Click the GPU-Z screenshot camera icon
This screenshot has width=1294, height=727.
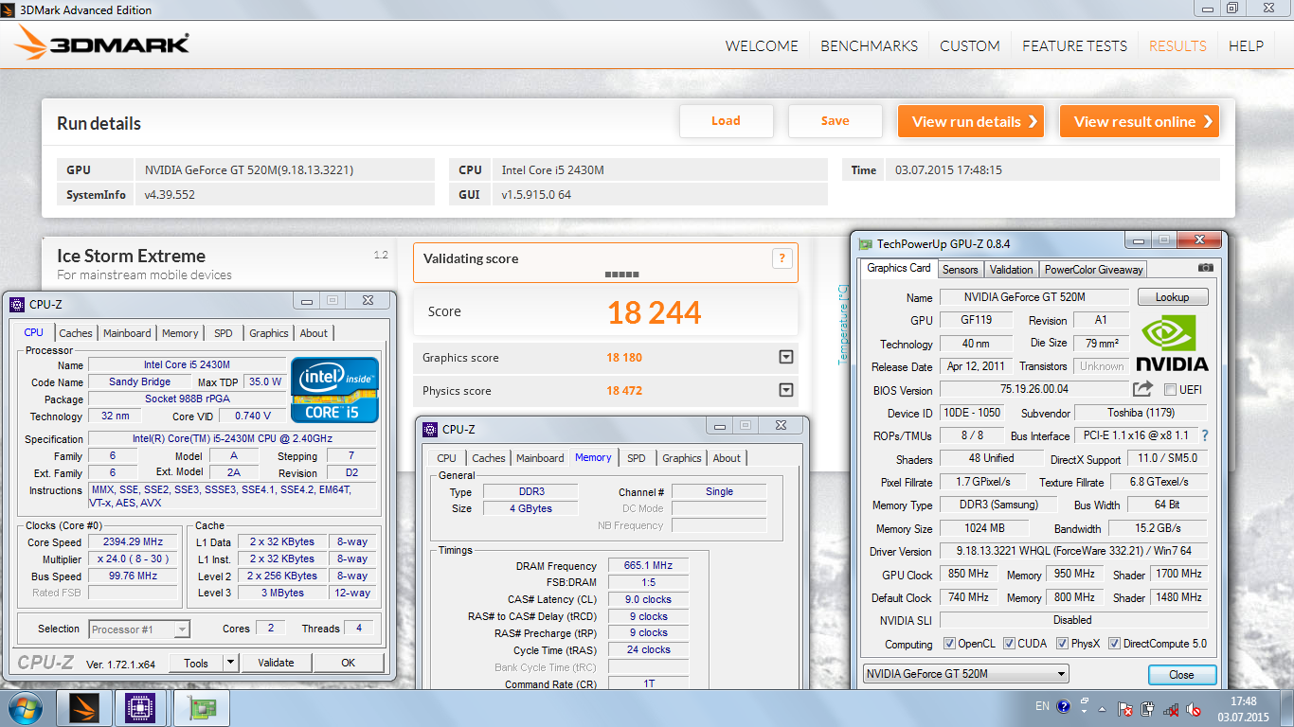[1205, 269]
